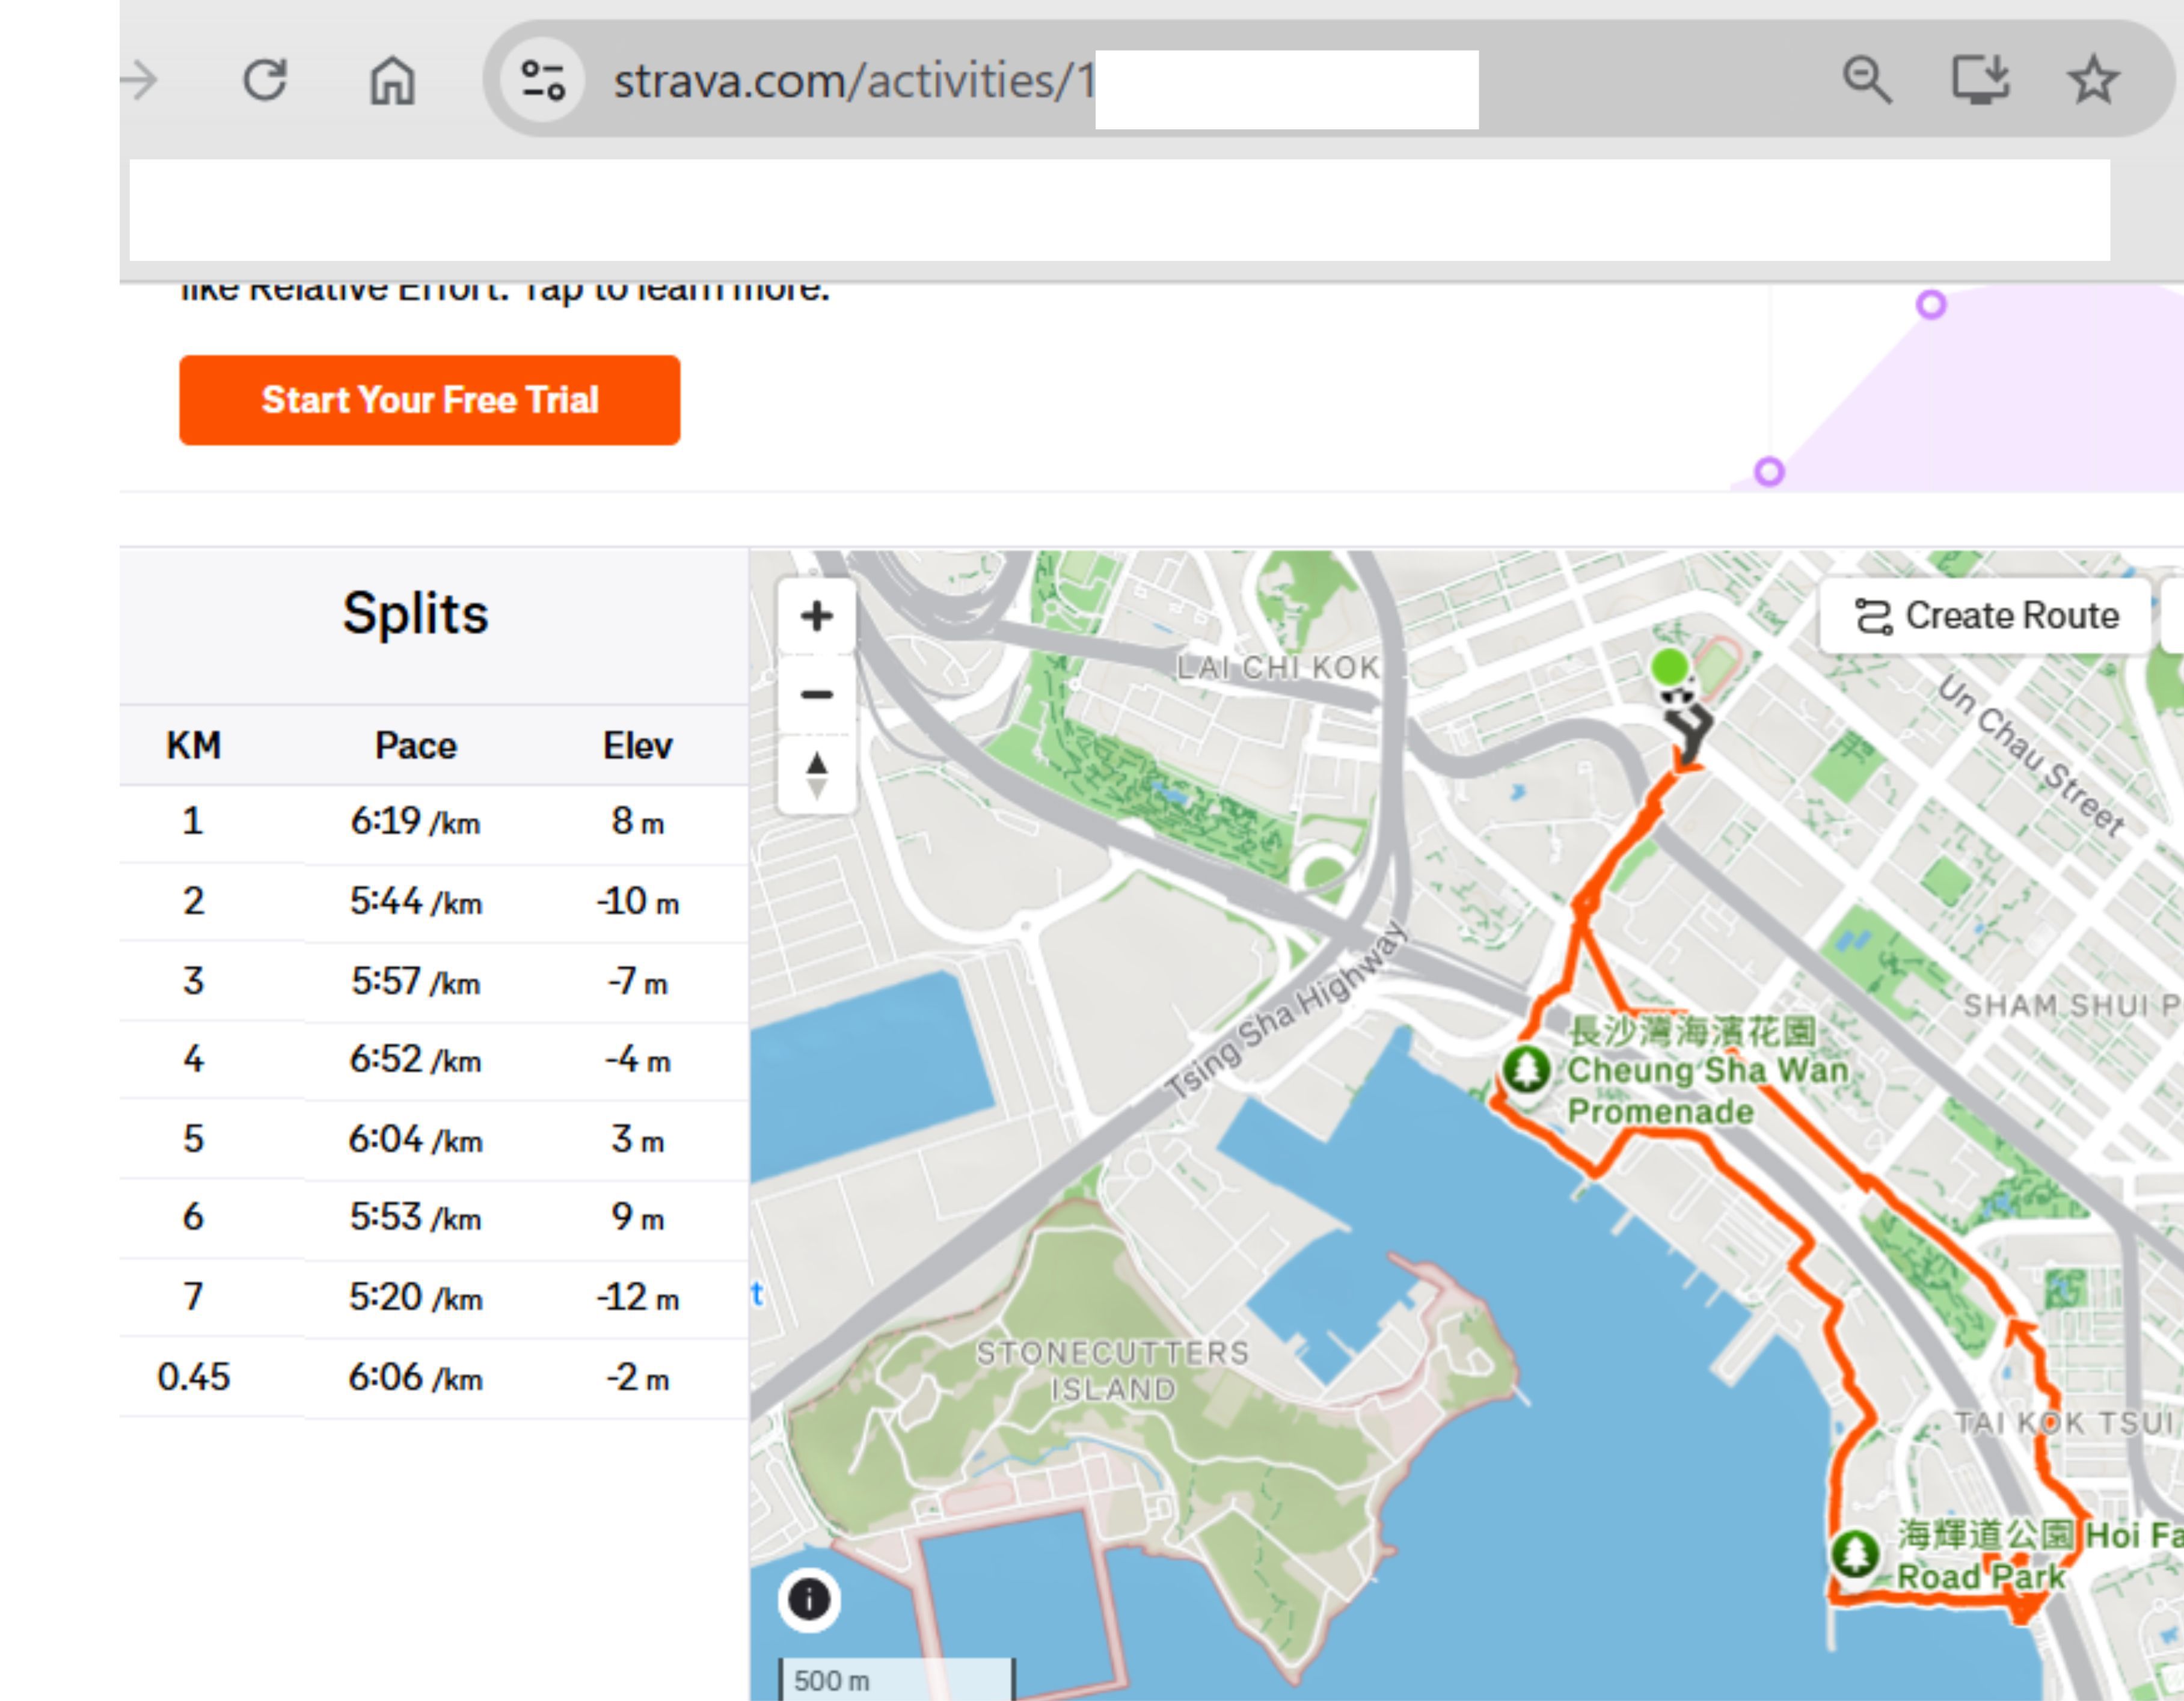Install app icon in address bar
This screenshot has height=1701, width=2184.
[x=1981, y=80]
